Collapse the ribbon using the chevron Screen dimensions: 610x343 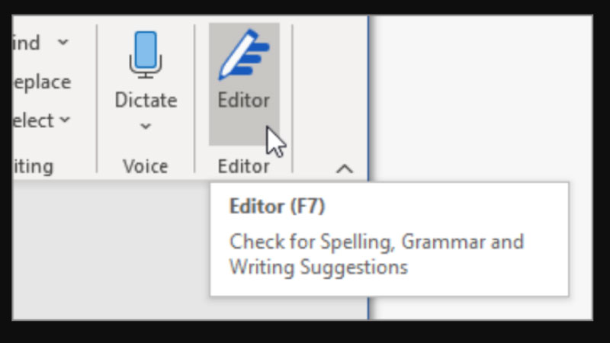tap(345, 168)
